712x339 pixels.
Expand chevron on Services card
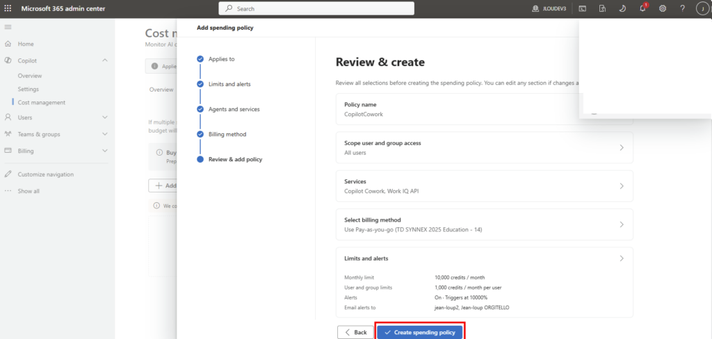[622, 186]
